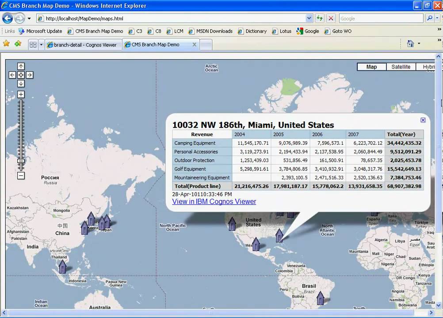Open Goto WO links bar shortcut
Image resolution: width=443 pixels, height=318 pixels.
338,31
